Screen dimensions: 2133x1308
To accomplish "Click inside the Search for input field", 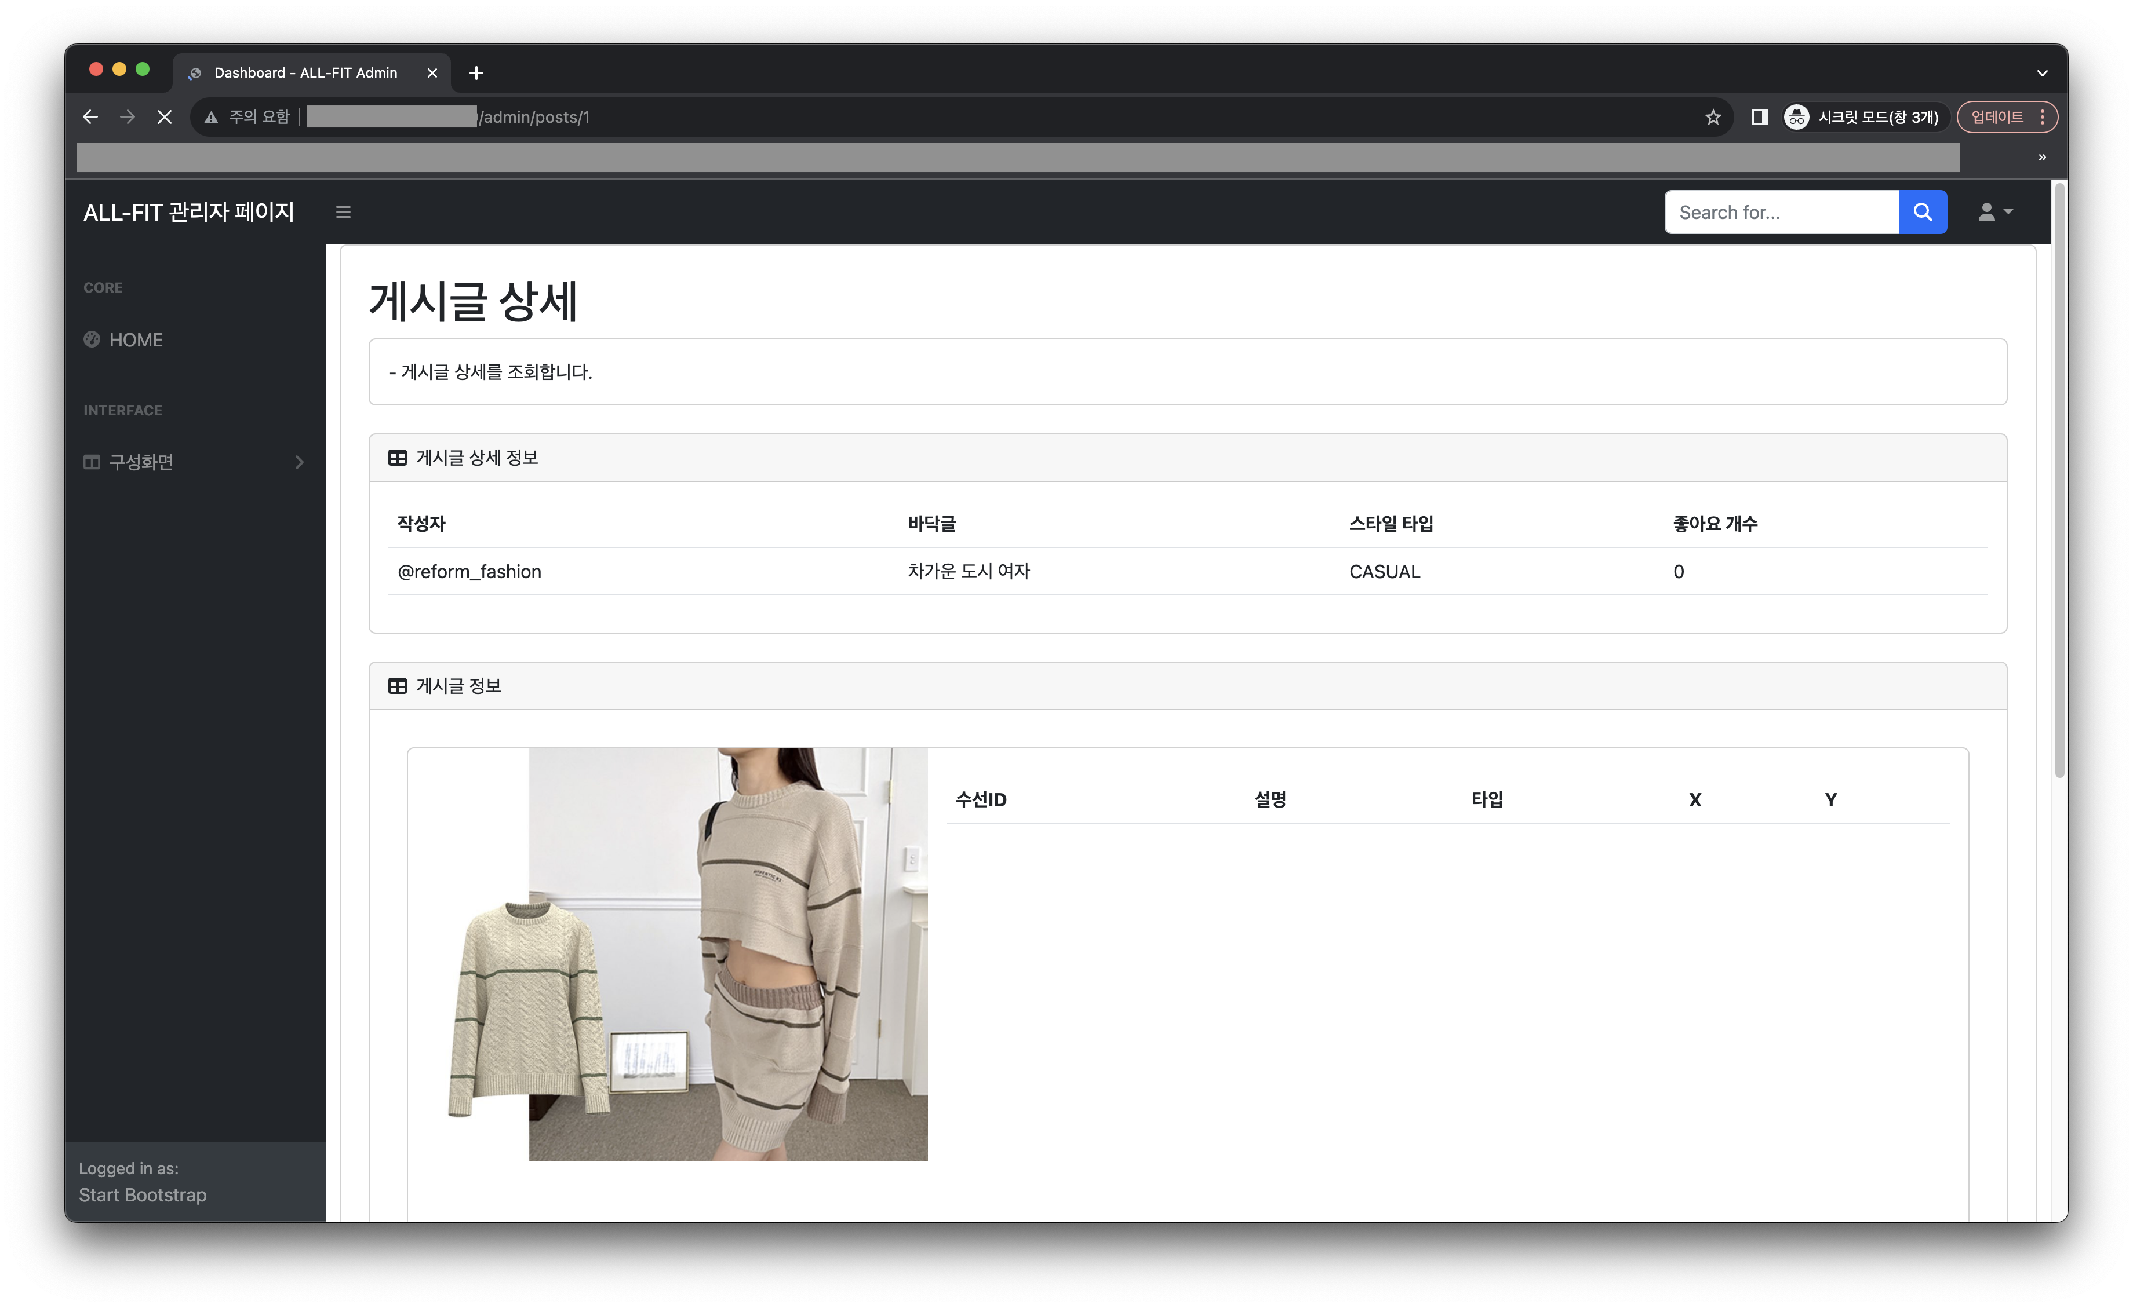I will [x=1780, y=212].
